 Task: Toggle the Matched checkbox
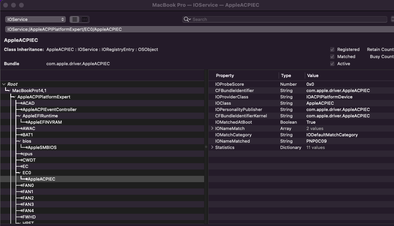(332, 56)
